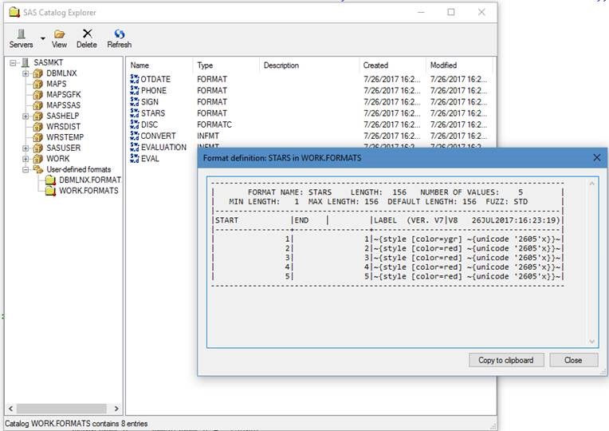Select the MAPSSAS library icon

point(38,105)
